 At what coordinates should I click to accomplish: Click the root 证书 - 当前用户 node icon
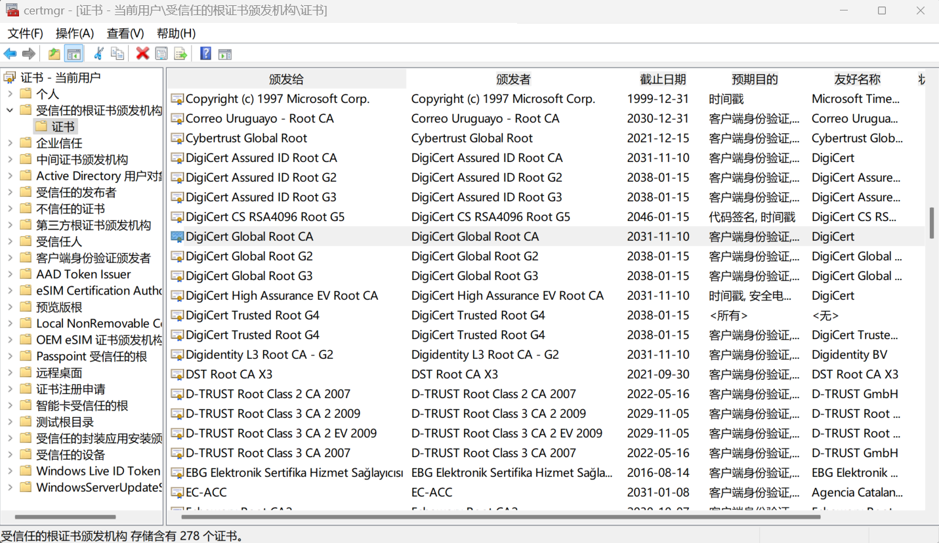[x=9, y=77]
